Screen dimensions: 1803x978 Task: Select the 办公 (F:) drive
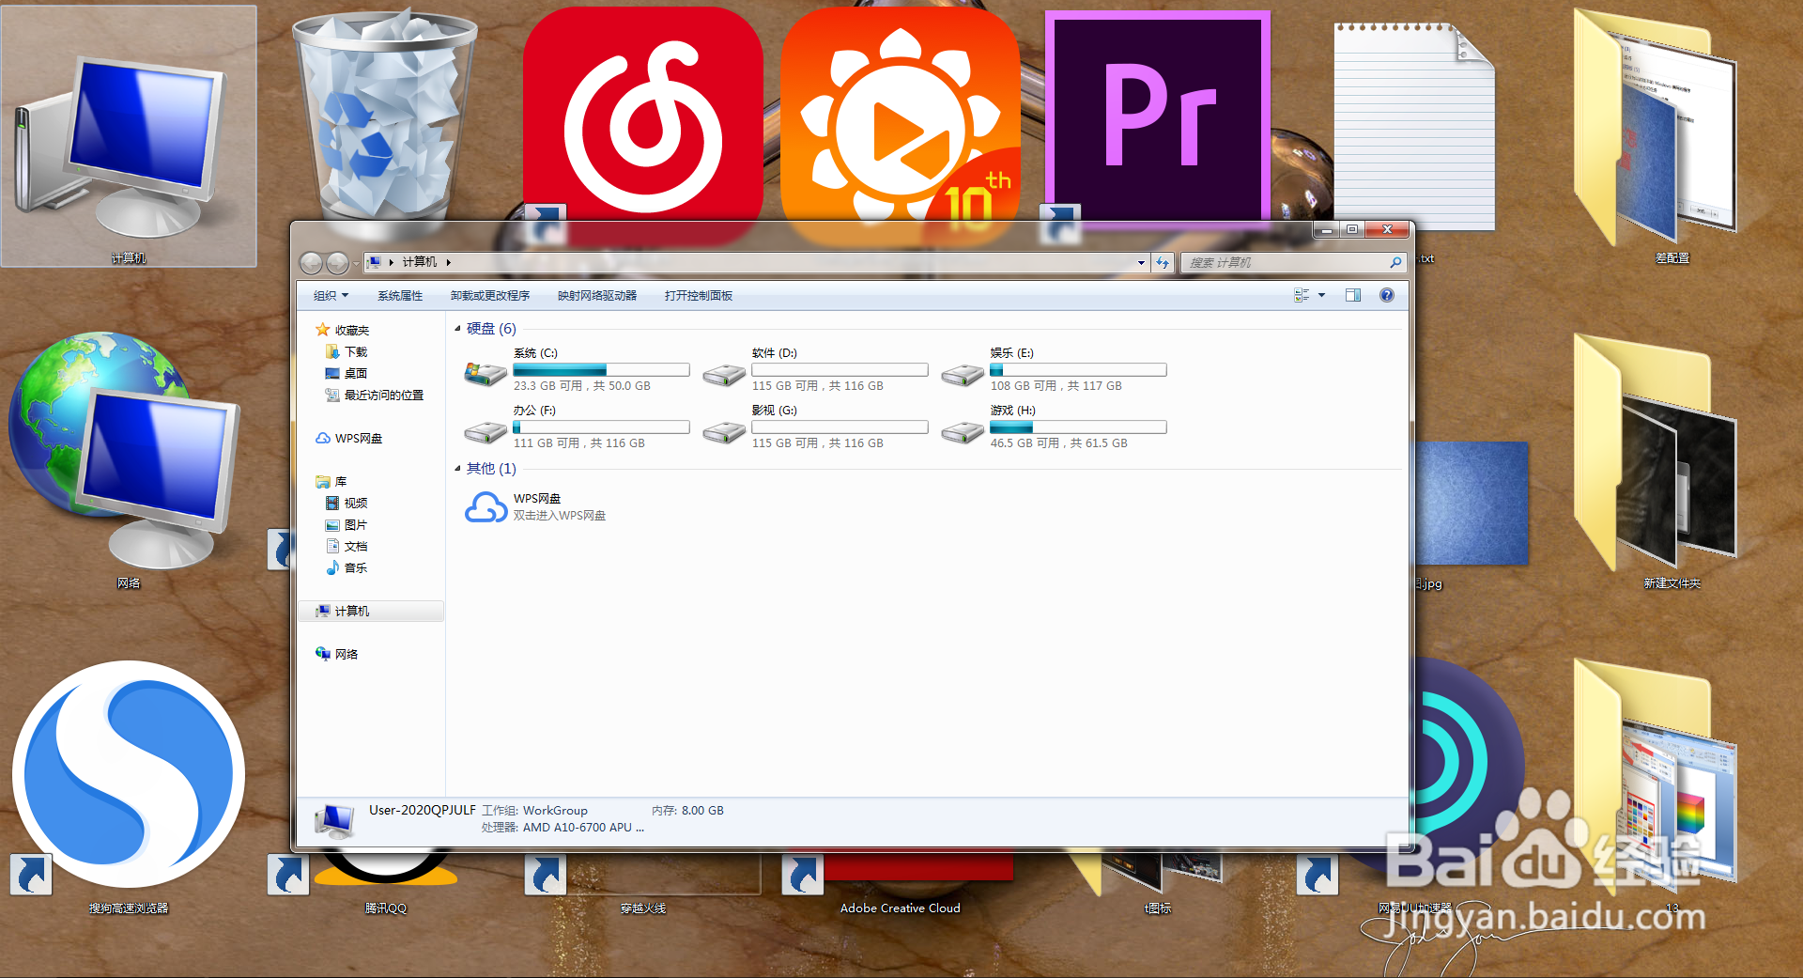coord(577,427)
